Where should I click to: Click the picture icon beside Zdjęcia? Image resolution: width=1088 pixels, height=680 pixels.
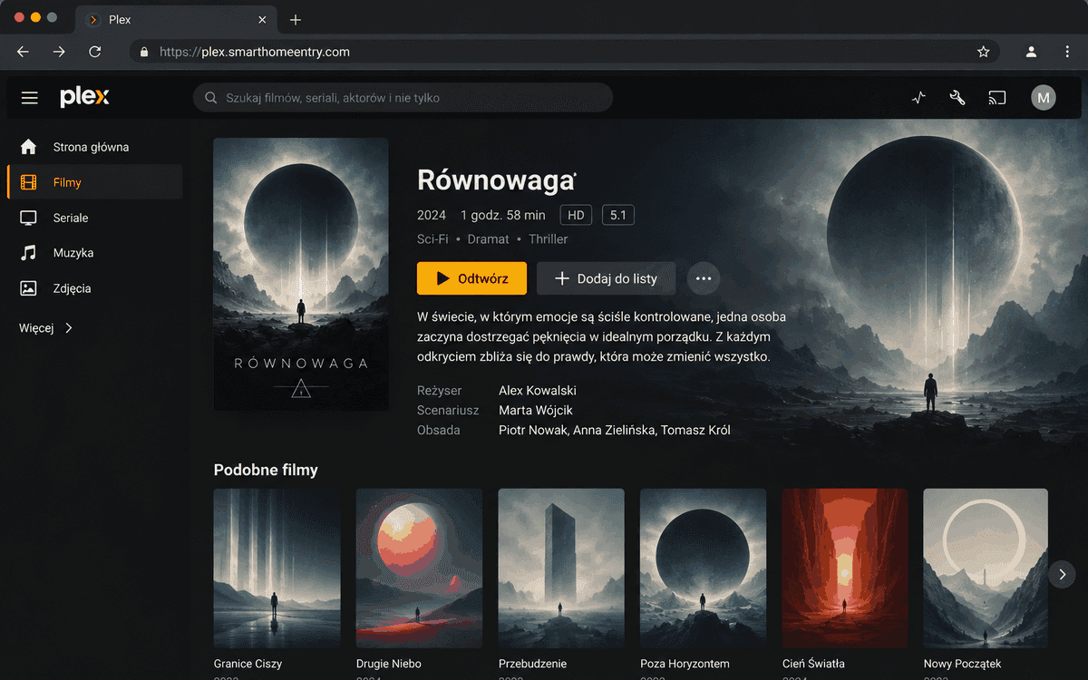click(x=29, y=288)
